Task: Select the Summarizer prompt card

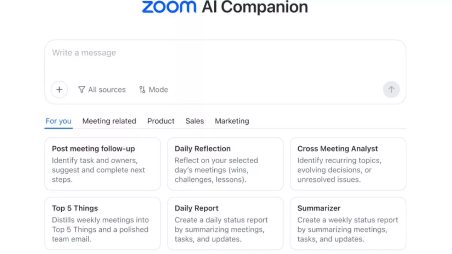Action: [348, 223]
